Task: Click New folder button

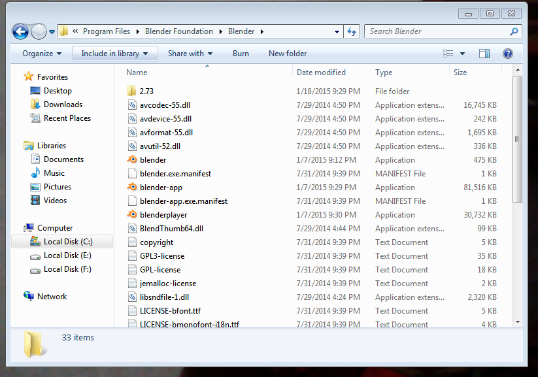Action: tap(288, 54)
